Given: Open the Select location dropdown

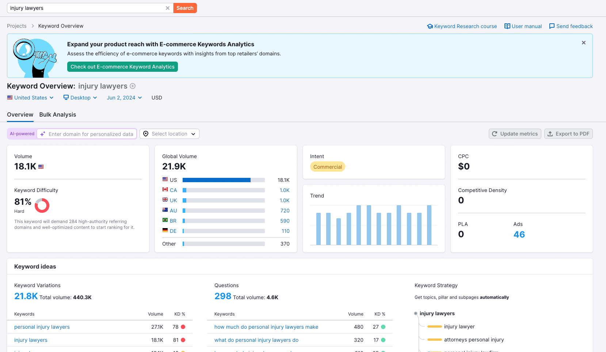Looking at the screenshot, I should pyautogui.click(x=169, y=134).
